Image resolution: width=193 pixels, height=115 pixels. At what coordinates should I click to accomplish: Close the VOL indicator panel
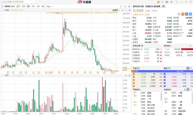[126, 75]
